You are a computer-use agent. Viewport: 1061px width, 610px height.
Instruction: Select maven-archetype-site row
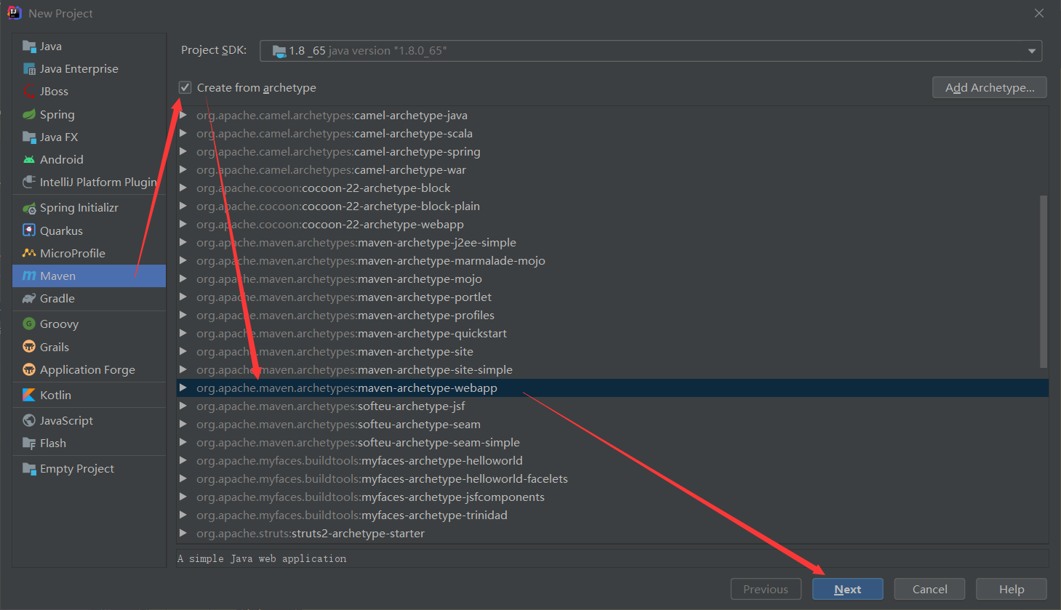pyautogui.click(x=612, y=351)
